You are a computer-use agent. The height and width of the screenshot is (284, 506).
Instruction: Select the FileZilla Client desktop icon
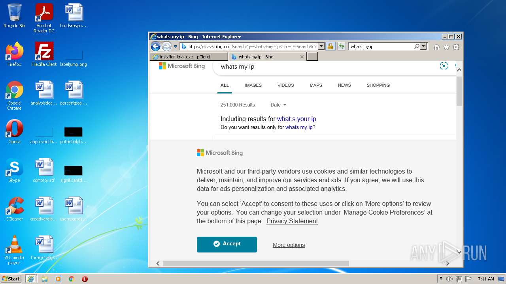coord(44,54)
